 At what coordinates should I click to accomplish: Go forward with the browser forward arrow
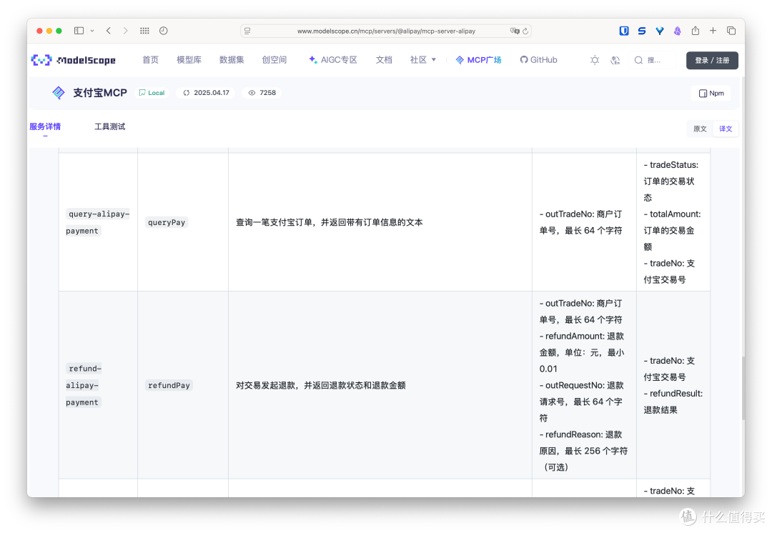coord(126,31)
